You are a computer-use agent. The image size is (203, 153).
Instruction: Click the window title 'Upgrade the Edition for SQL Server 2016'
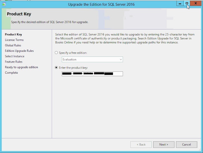point(101,4)
